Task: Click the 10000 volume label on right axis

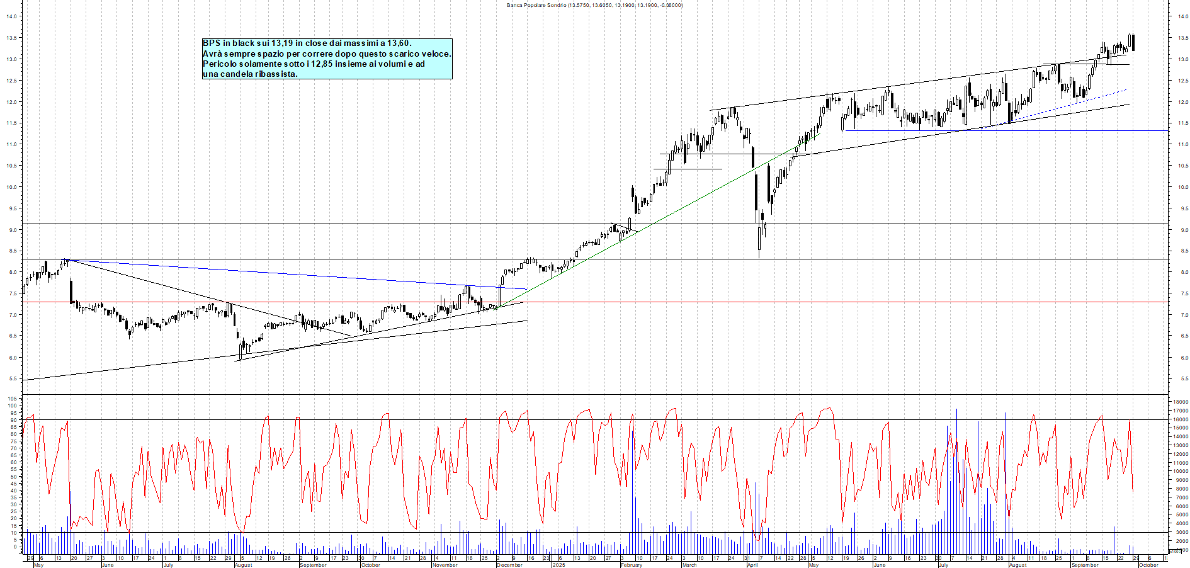Action: click(x=1180, y=472)
